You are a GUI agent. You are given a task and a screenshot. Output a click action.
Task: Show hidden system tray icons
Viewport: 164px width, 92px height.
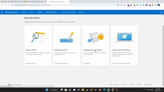[141, 90]
